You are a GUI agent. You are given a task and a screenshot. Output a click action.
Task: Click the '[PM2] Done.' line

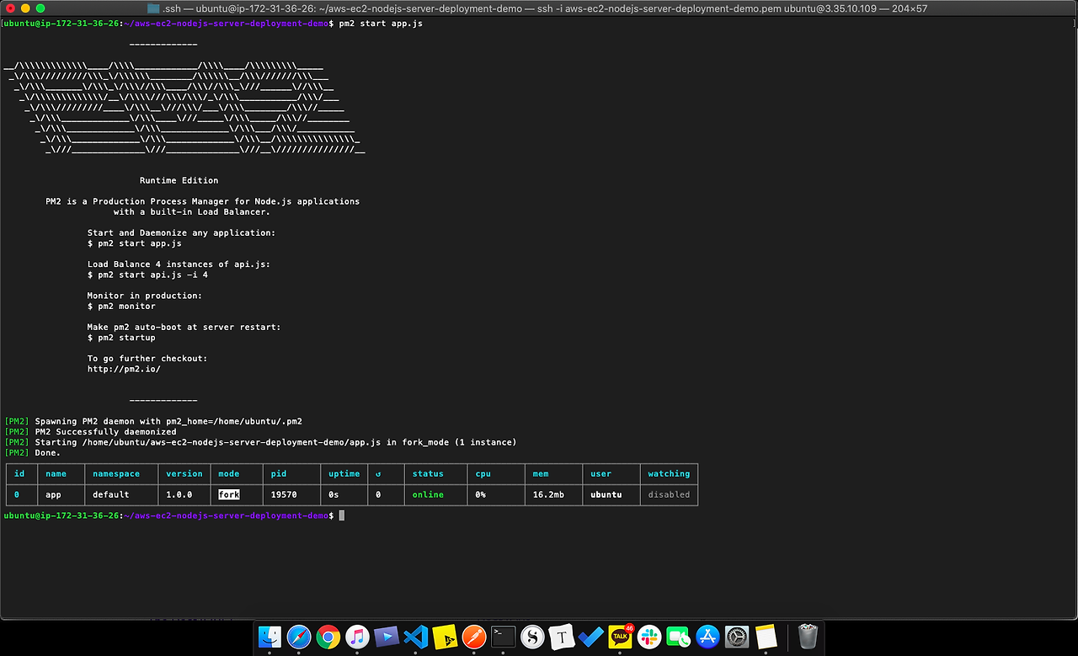point(32,452)
